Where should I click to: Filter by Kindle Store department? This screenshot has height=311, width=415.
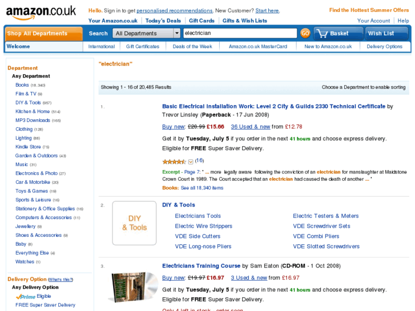click(x=28, y=147)
